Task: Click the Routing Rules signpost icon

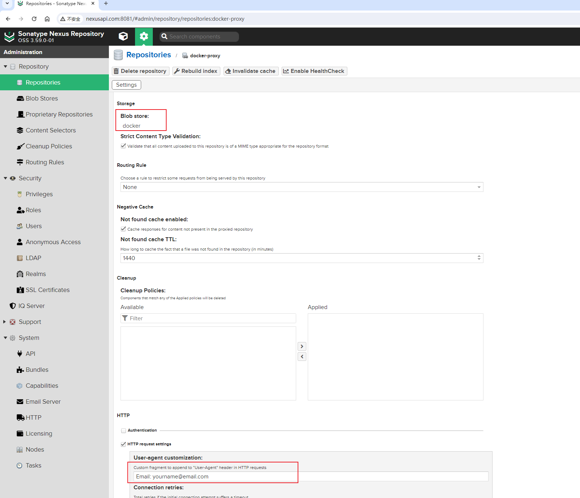Action: click(x=20, y=162)
